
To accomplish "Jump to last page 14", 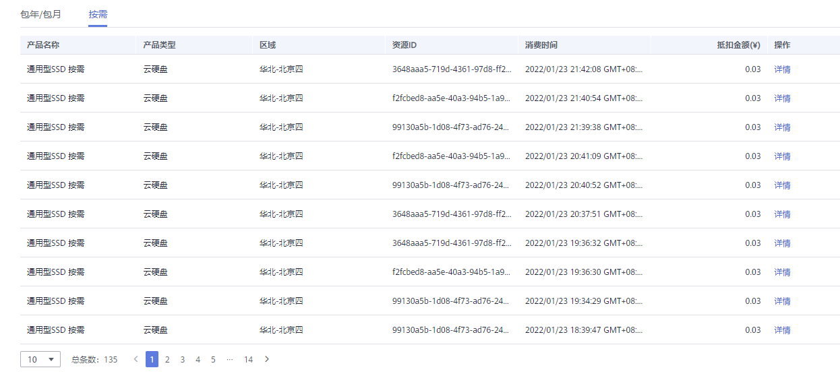I will [x=248, y=360].
